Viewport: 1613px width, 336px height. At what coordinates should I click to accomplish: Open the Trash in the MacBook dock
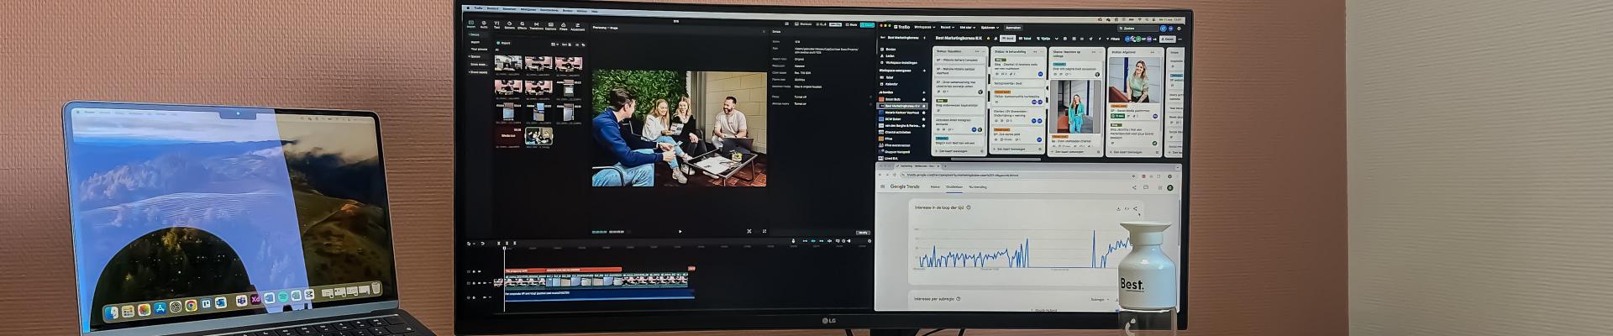coord(376,287)
